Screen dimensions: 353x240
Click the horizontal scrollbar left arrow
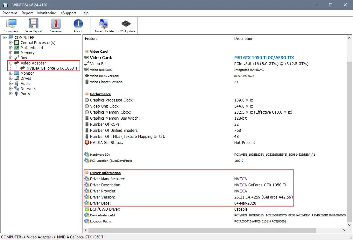(86, 230)
